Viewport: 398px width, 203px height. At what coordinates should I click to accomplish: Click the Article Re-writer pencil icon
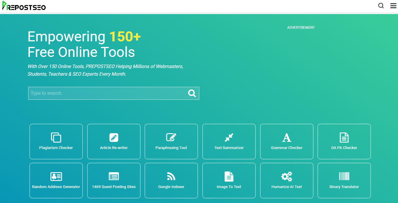point(114,138)
